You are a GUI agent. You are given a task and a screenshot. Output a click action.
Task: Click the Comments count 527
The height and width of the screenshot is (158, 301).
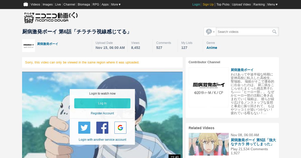pos(159,48)
